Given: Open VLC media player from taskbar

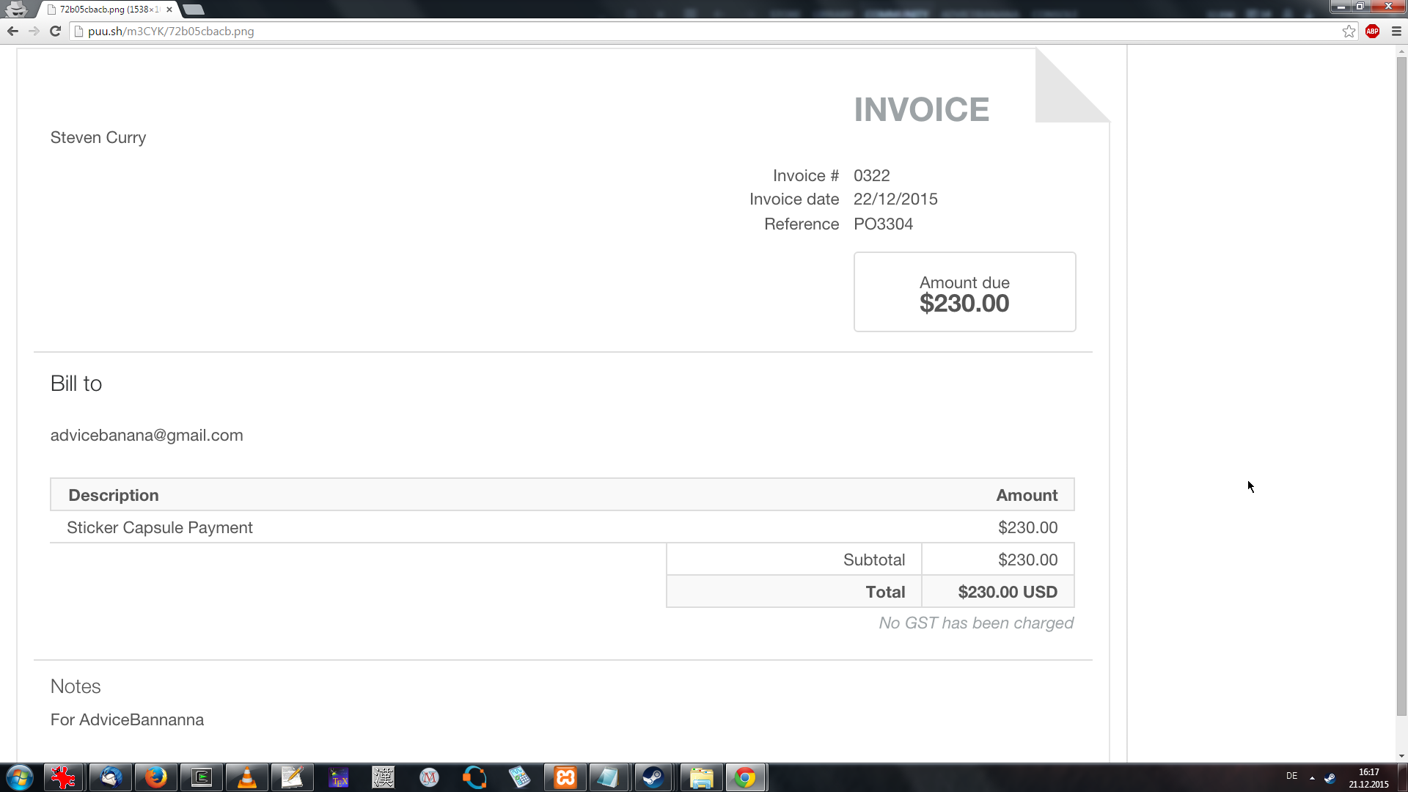Looking at the screenshot, I should (247, 777).
